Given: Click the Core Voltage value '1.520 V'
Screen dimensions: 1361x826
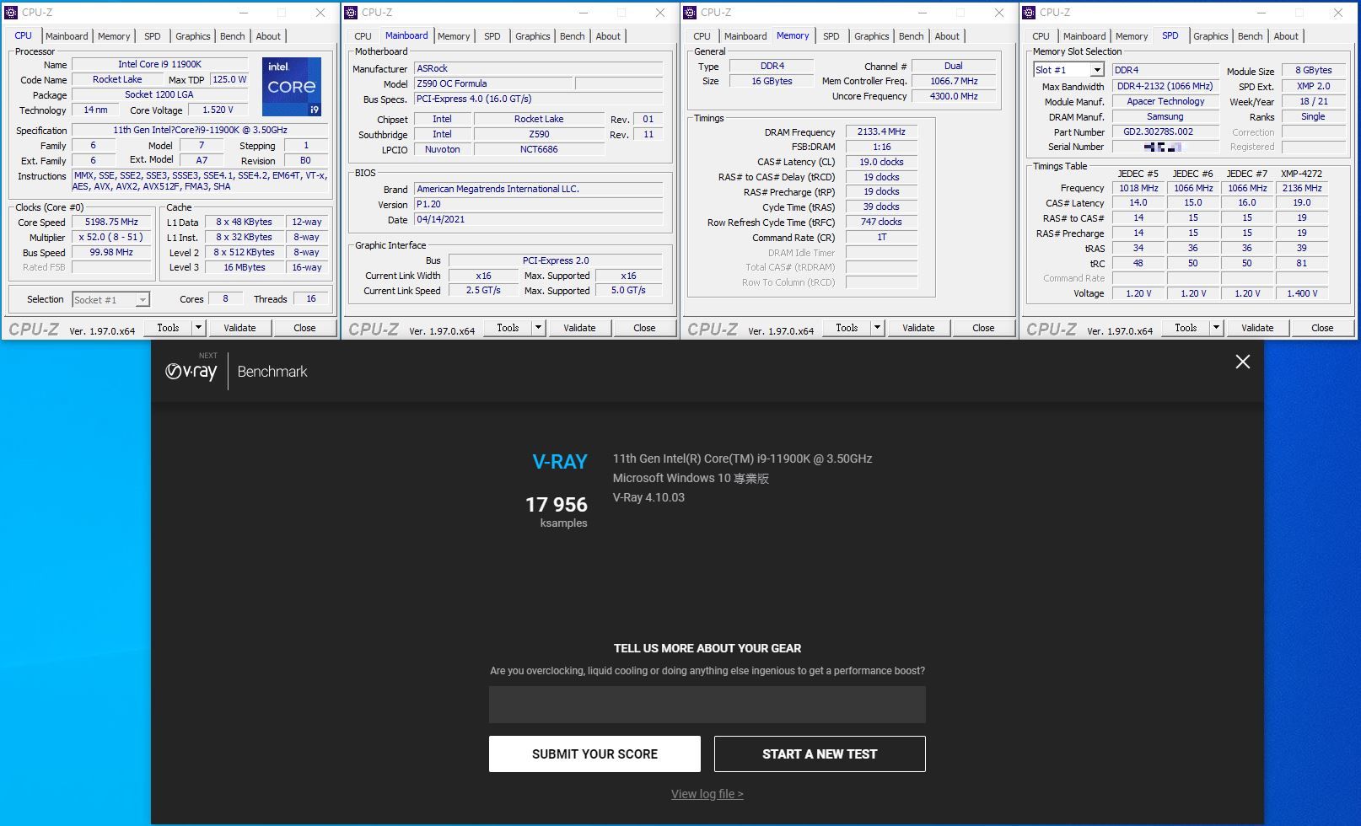Looking at the screenshot, I should pyautogui.click(x=218, y=110).
